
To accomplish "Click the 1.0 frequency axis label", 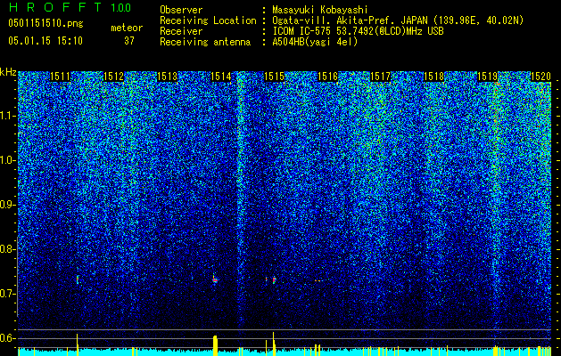I will (x=7, y=160).
